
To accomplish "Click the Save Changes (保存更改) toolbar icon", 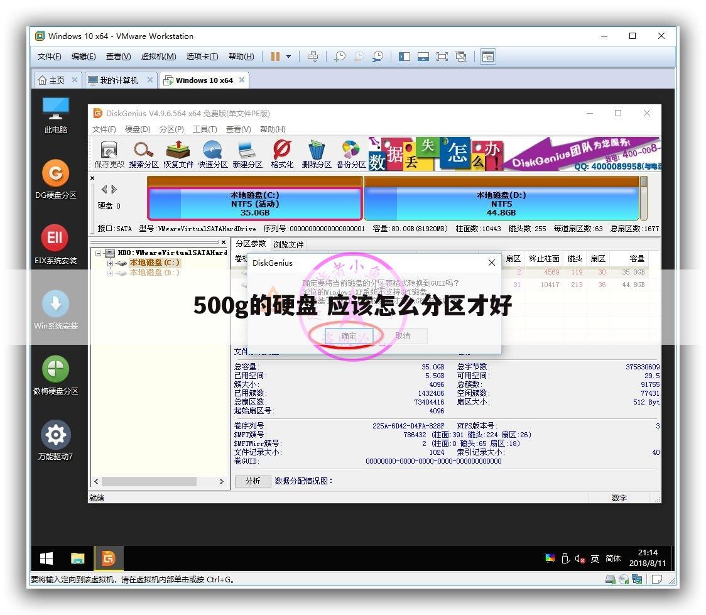I will click(x=109, y=155).
